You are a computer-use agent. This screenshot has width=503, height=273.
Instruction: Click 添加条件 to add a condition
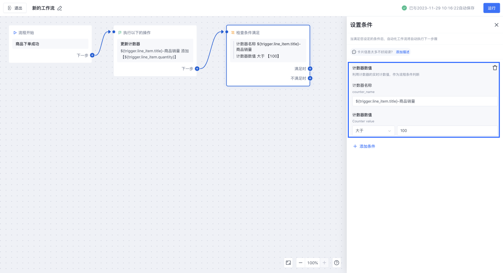pos(364,146)
